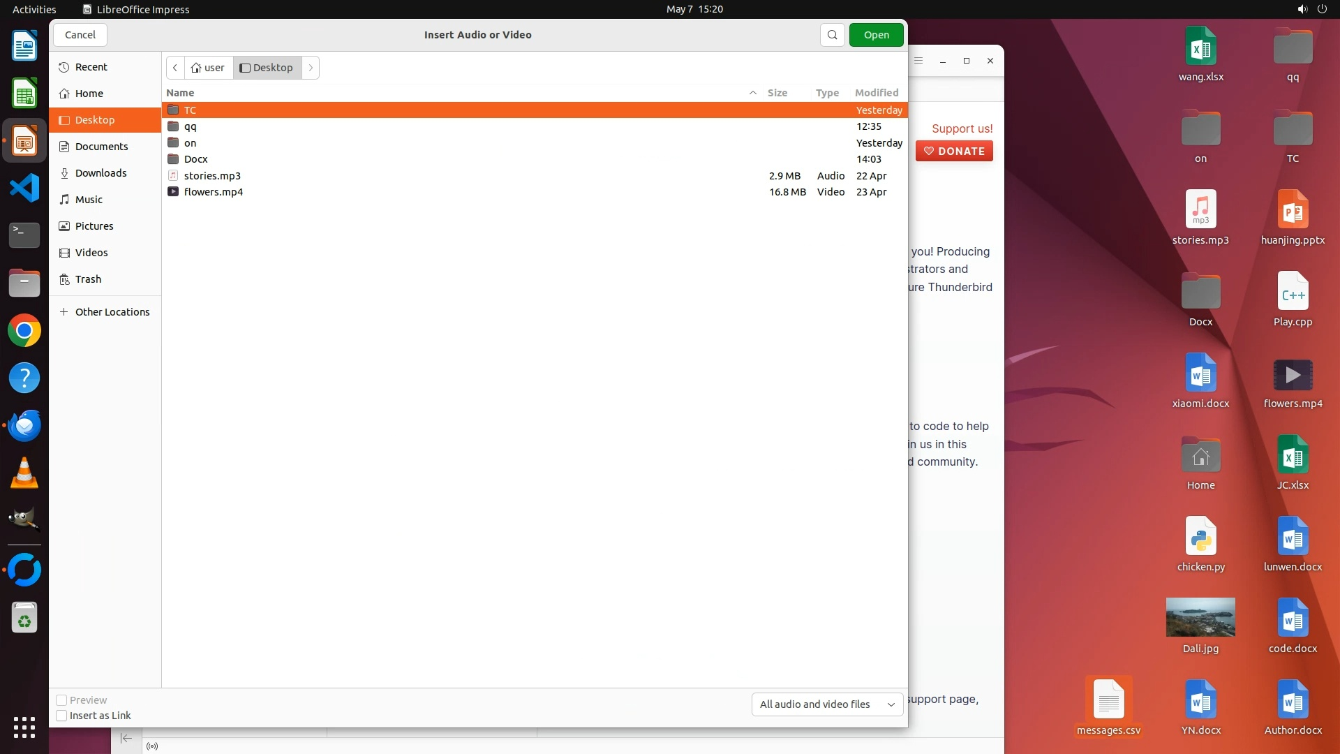Launch Thunderbird from the dock

pyautogui.click(x=24, y=425)
